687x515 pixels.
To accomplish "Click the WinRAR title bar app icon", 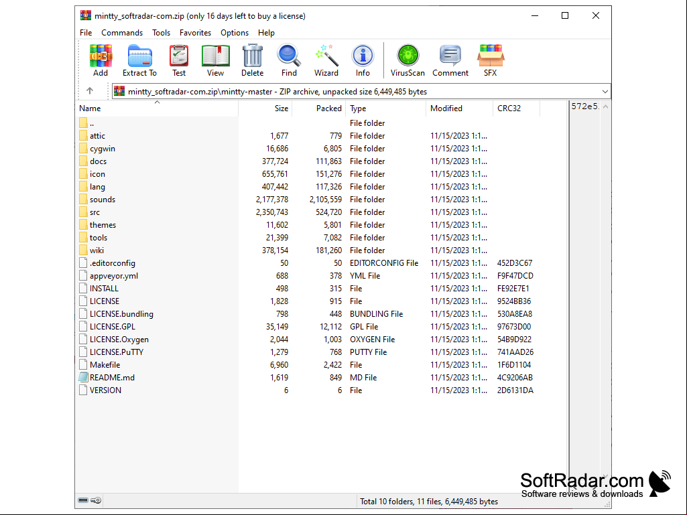I will pos(86,16).
